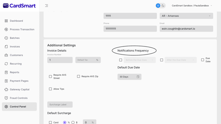Switch to dark mode moon icon

(163, 6)
